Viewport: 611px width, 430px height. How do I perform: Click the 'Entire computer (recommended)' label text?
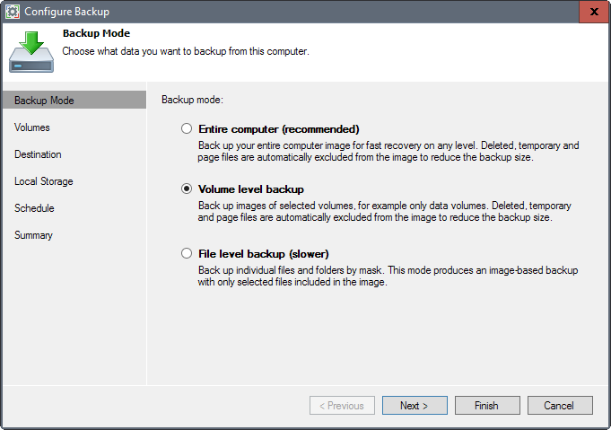(x=279, y=129)
